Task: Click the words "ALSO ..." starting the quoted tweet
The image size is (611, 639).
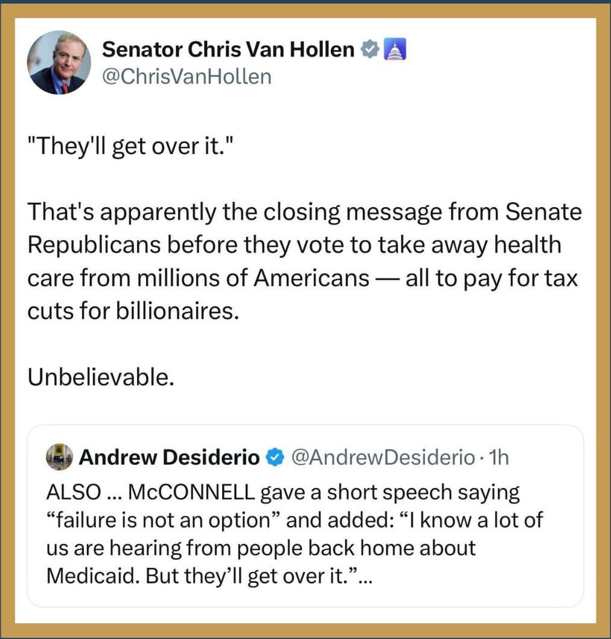Action: coord(78,492)
